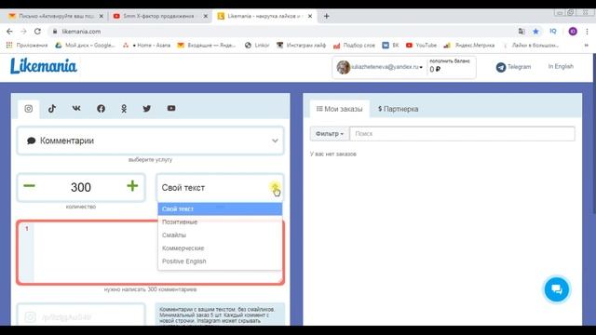Screen dimensions: 596x335
Task: Open the YouTube bookmark
Action: (421, 46)
